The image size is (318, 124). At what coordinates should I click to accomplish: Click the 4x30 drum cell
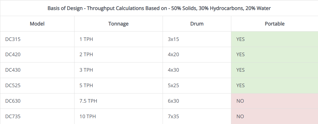tap(173, 70)
